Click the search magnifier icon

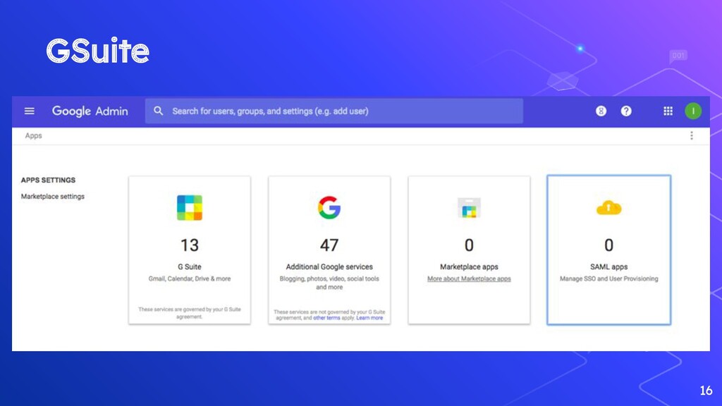pos(159,111)
